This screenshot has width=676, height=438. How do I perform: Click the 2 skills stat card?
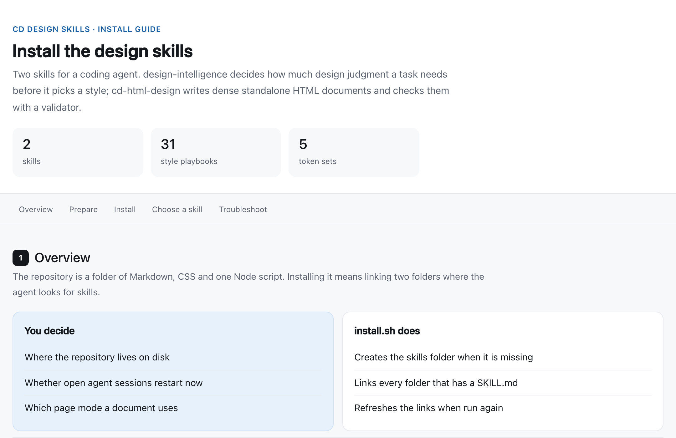click(78, 152)
